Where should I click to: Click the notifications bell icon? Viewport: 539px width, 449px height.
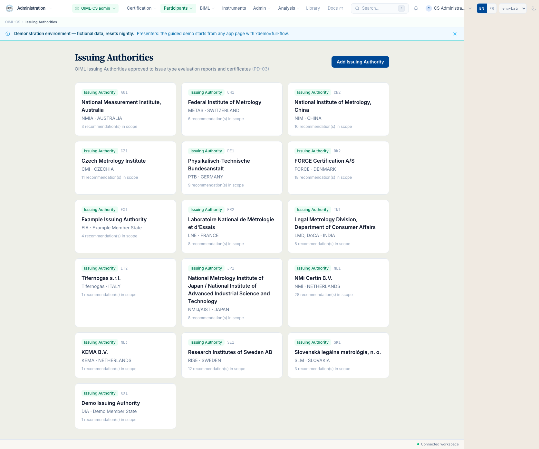[x=416, y=8]
